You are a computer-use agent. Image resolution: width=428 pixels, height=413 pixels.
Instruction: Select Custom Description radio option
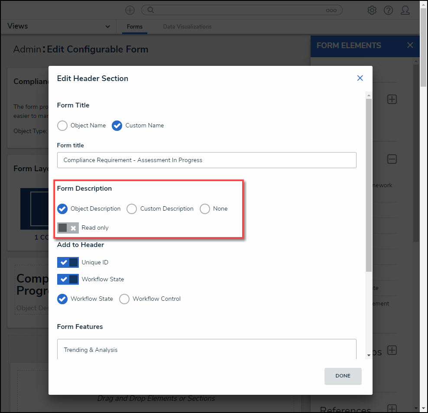point(132,209)
